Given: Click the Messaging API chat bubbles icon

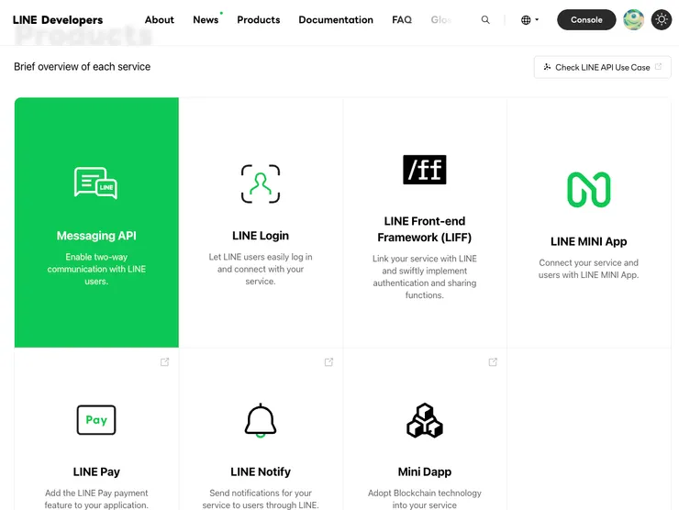Looking at the screenshot, I should (x=95, y=183).
